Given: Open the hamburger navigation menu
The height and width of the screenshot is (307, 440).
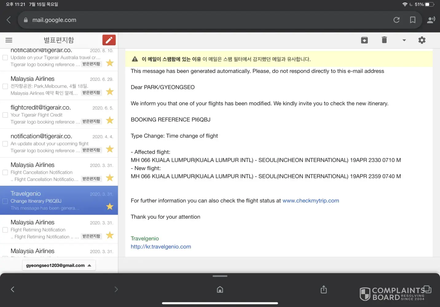Looking at the screenshot, I should coord(9,40).
